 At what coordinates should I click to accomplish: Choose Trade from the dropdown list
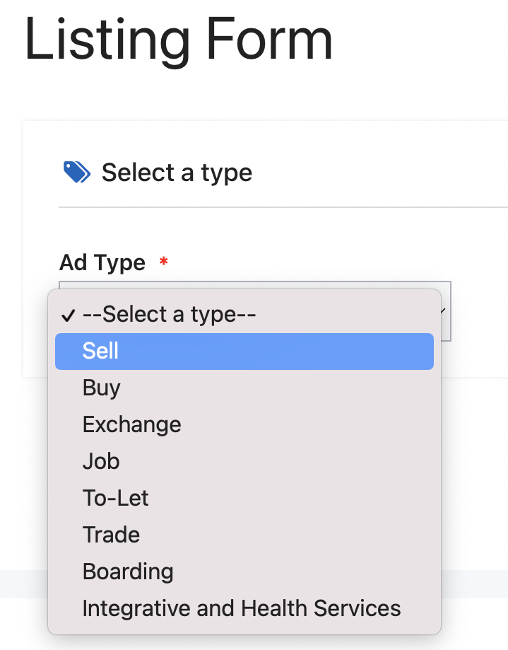click(x=112, y=535)
